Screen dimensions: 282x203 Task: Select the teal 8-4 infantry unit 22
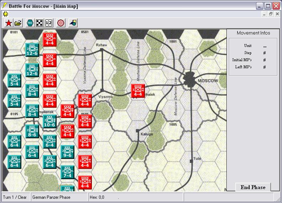tap(32, 111)
